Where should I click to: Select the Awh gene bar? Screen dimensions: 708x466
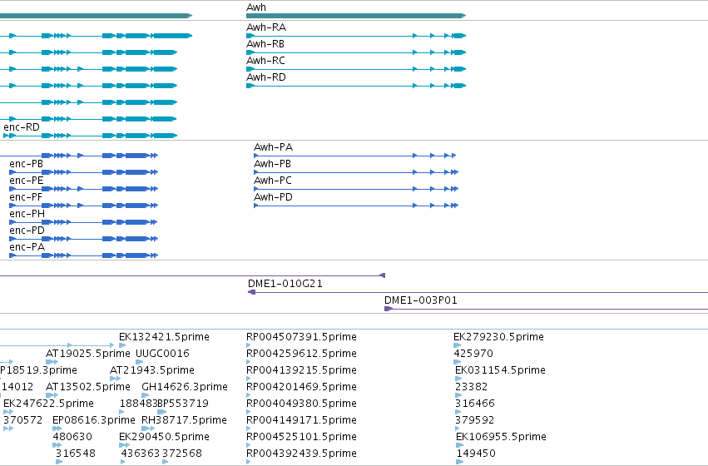coord(356,16)
